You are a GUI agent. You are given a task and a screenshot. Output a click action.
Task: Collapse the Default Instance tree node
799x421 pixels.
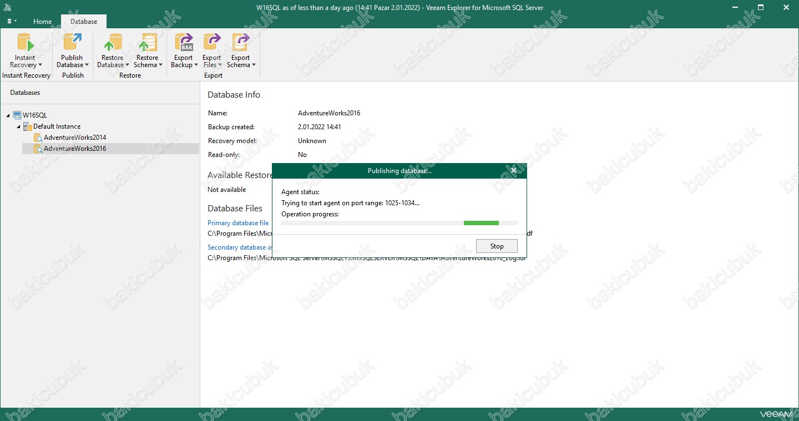point(18,126)
